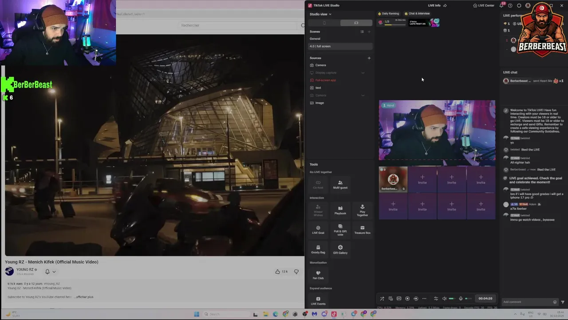Click the virtual camera target icon
568x320 pixels.
click(416, 299)
